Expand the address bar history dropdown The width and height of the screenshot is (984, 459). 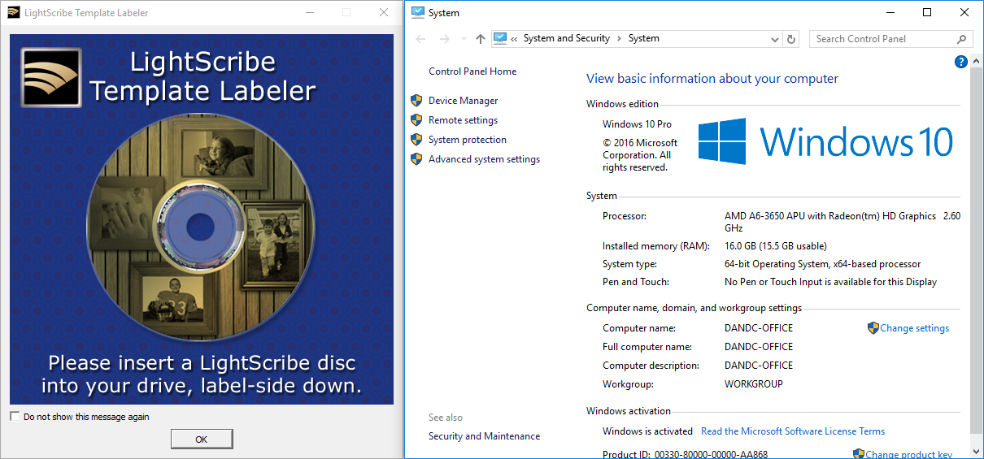coord(775,39)
